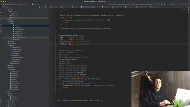Screen dimensions: 190x107
Task: Click the undo arrow in top toolbar
Action: [x=185, y=4]
